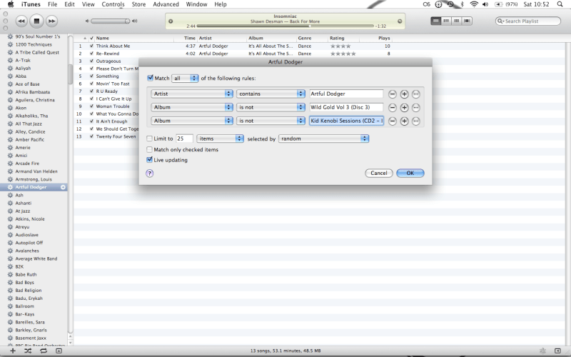Remove the Artist contains rule with minus
This screenshot has width=571, height=357.
point(393,94)
